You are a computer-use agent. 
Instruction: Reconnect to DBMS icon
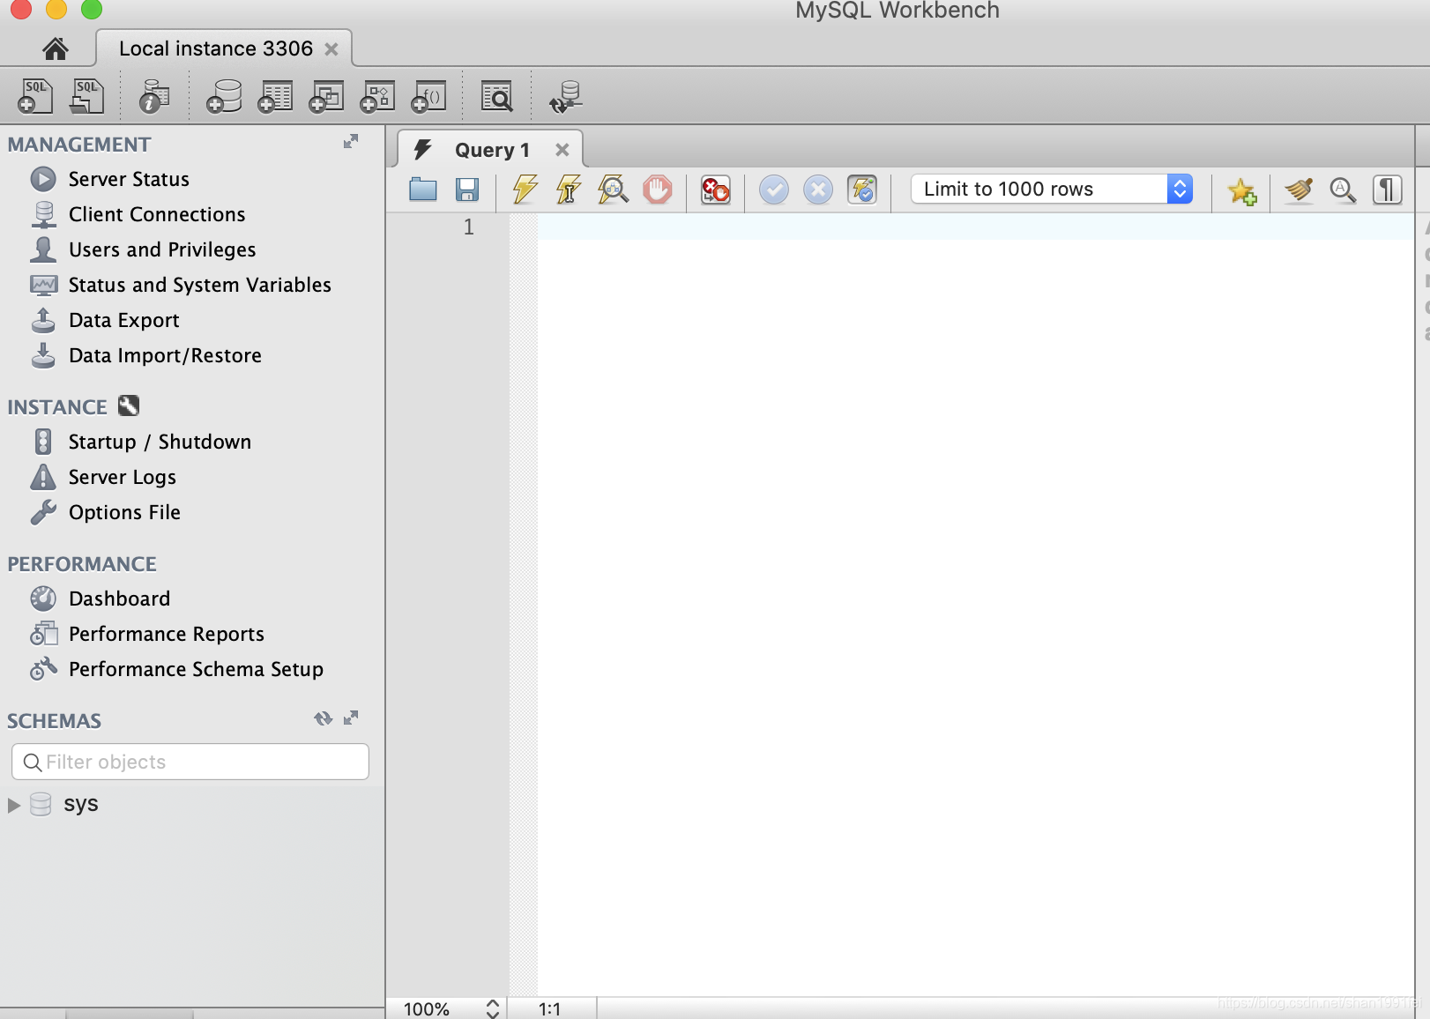pyautogui.click(x=565, y=96)
